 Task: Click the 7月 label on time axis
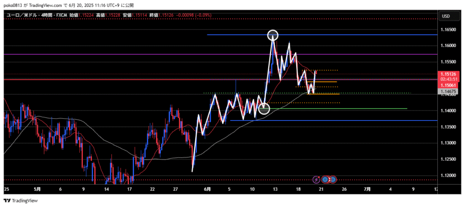(x=367, y=189)
